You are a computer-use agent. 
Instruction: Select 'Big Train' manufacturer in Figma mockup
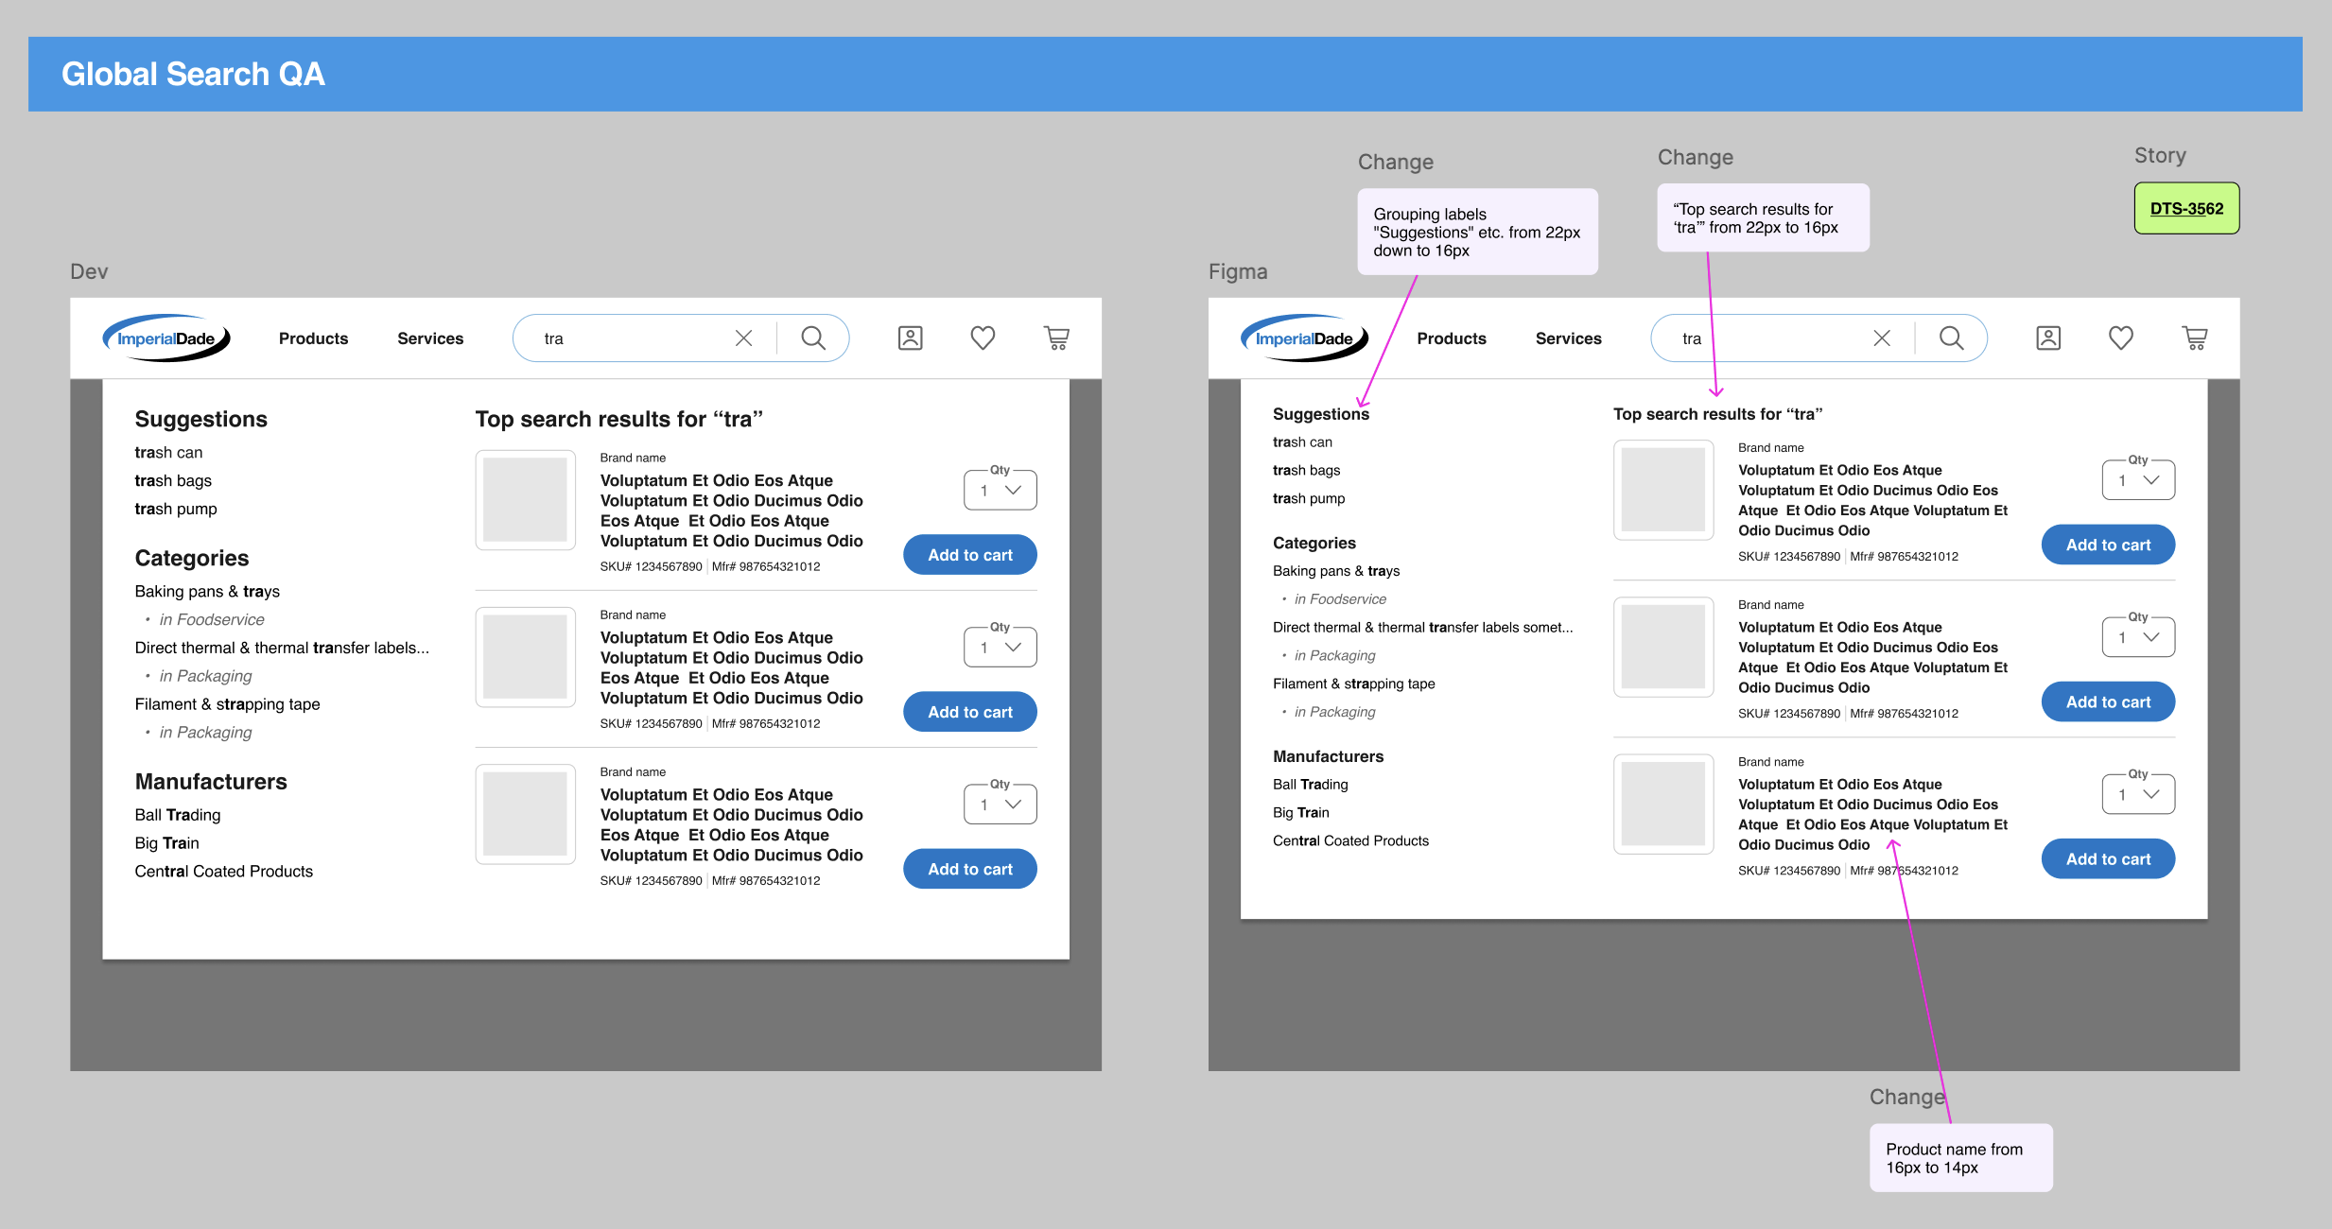coord(1301,812)
